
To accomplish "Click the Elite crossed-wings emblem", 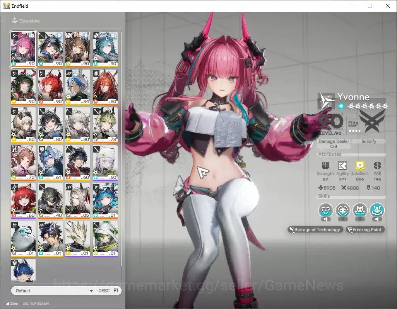I will (372, 122).
